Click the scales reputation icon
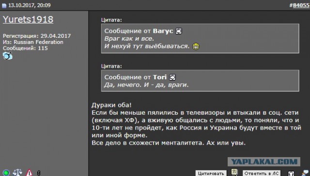 point(17,173)
